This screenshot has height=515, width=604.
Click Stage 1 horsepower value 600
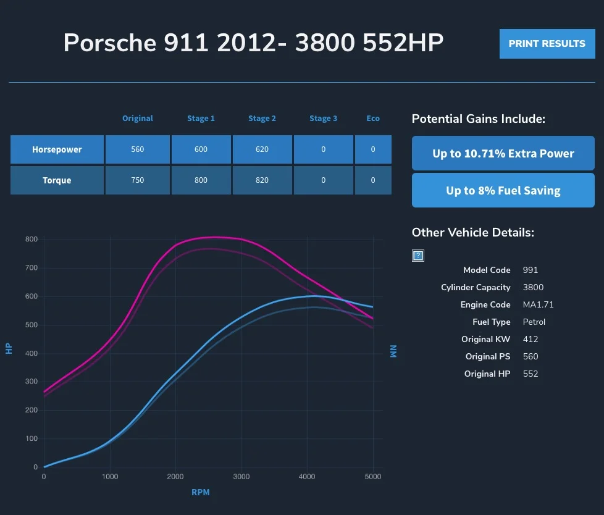201,149
